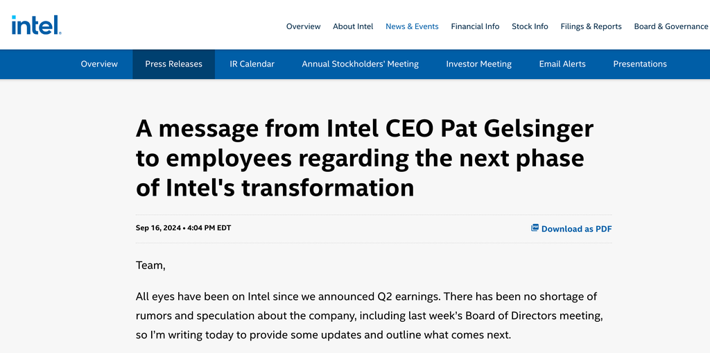This screenshot has height=353, width=710.
Task: Click the PDF icon beside Download
Action: pyautogui.click(x=535, y=228)
